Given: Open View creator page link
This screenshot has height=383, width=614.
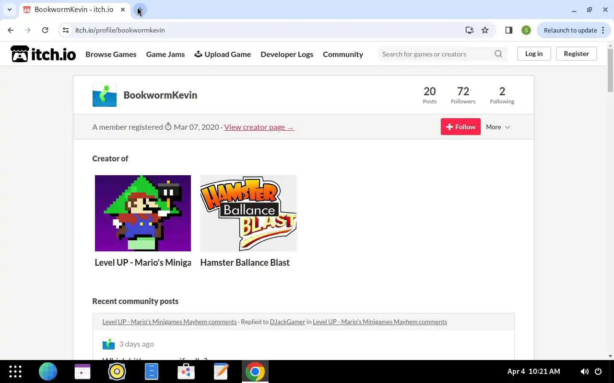Looking at the screenshot, I should point(259,127).
